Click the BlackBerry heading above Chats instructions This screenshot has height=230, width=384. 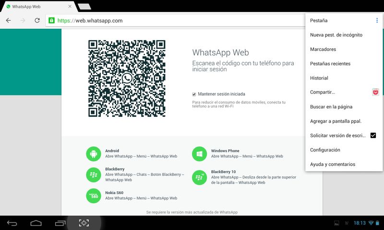[x=115, y=169]
